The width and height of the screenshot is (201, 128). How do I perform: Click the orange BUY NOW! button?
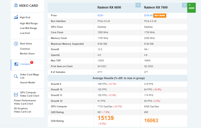(x=160, y=15)
